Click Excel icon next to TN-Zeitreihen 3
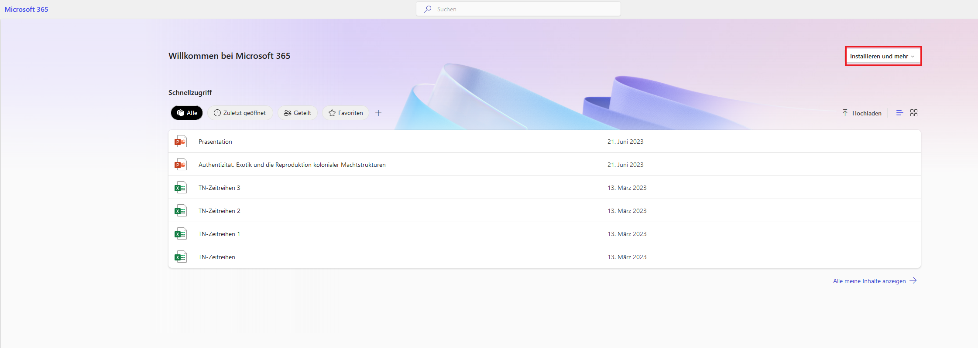The width and height of the screenshot is (978, 348). (180, 188)
